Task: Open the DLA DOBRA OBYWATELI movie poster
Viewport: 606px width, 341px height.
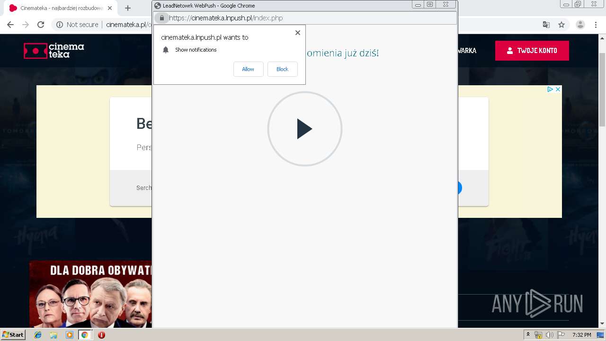Action: pos(90,294)
